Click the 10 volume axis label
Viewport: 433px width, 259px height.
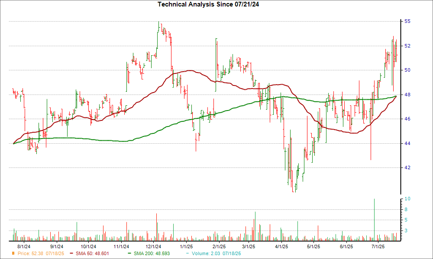coord(407,199)
